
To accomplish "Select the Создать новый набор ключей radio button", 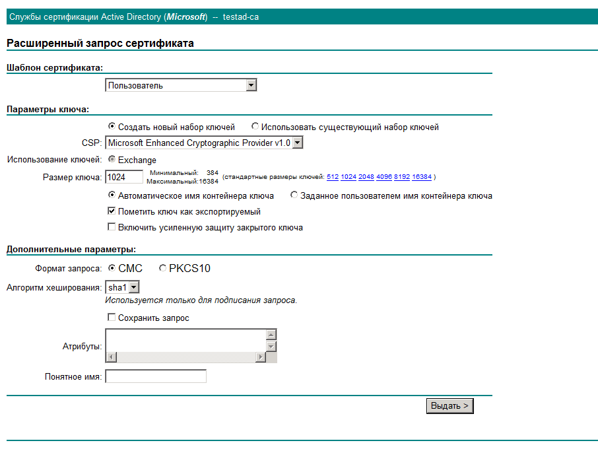I will (112, 126).
